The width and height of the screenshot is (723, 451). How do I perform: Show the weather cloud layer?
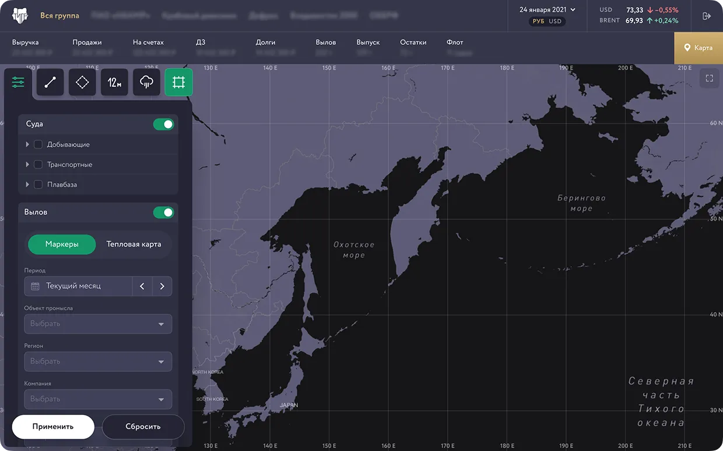click(146, 83)
